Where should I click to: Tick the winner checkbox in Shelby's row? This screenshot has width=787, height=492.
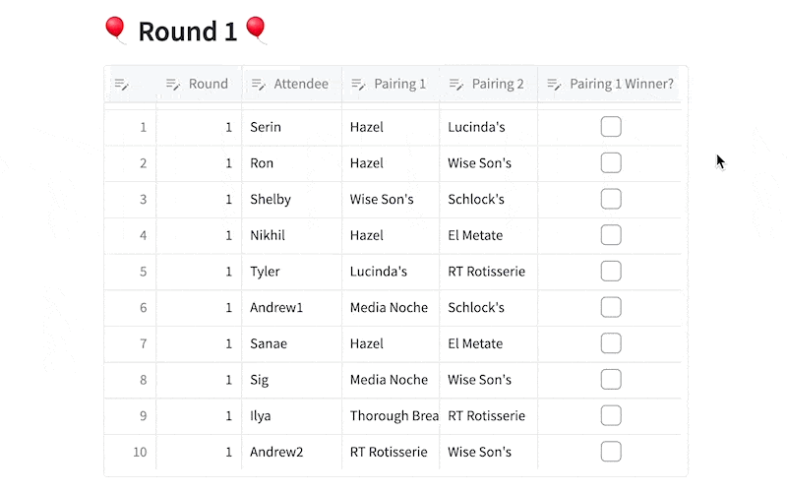[611, 199]
